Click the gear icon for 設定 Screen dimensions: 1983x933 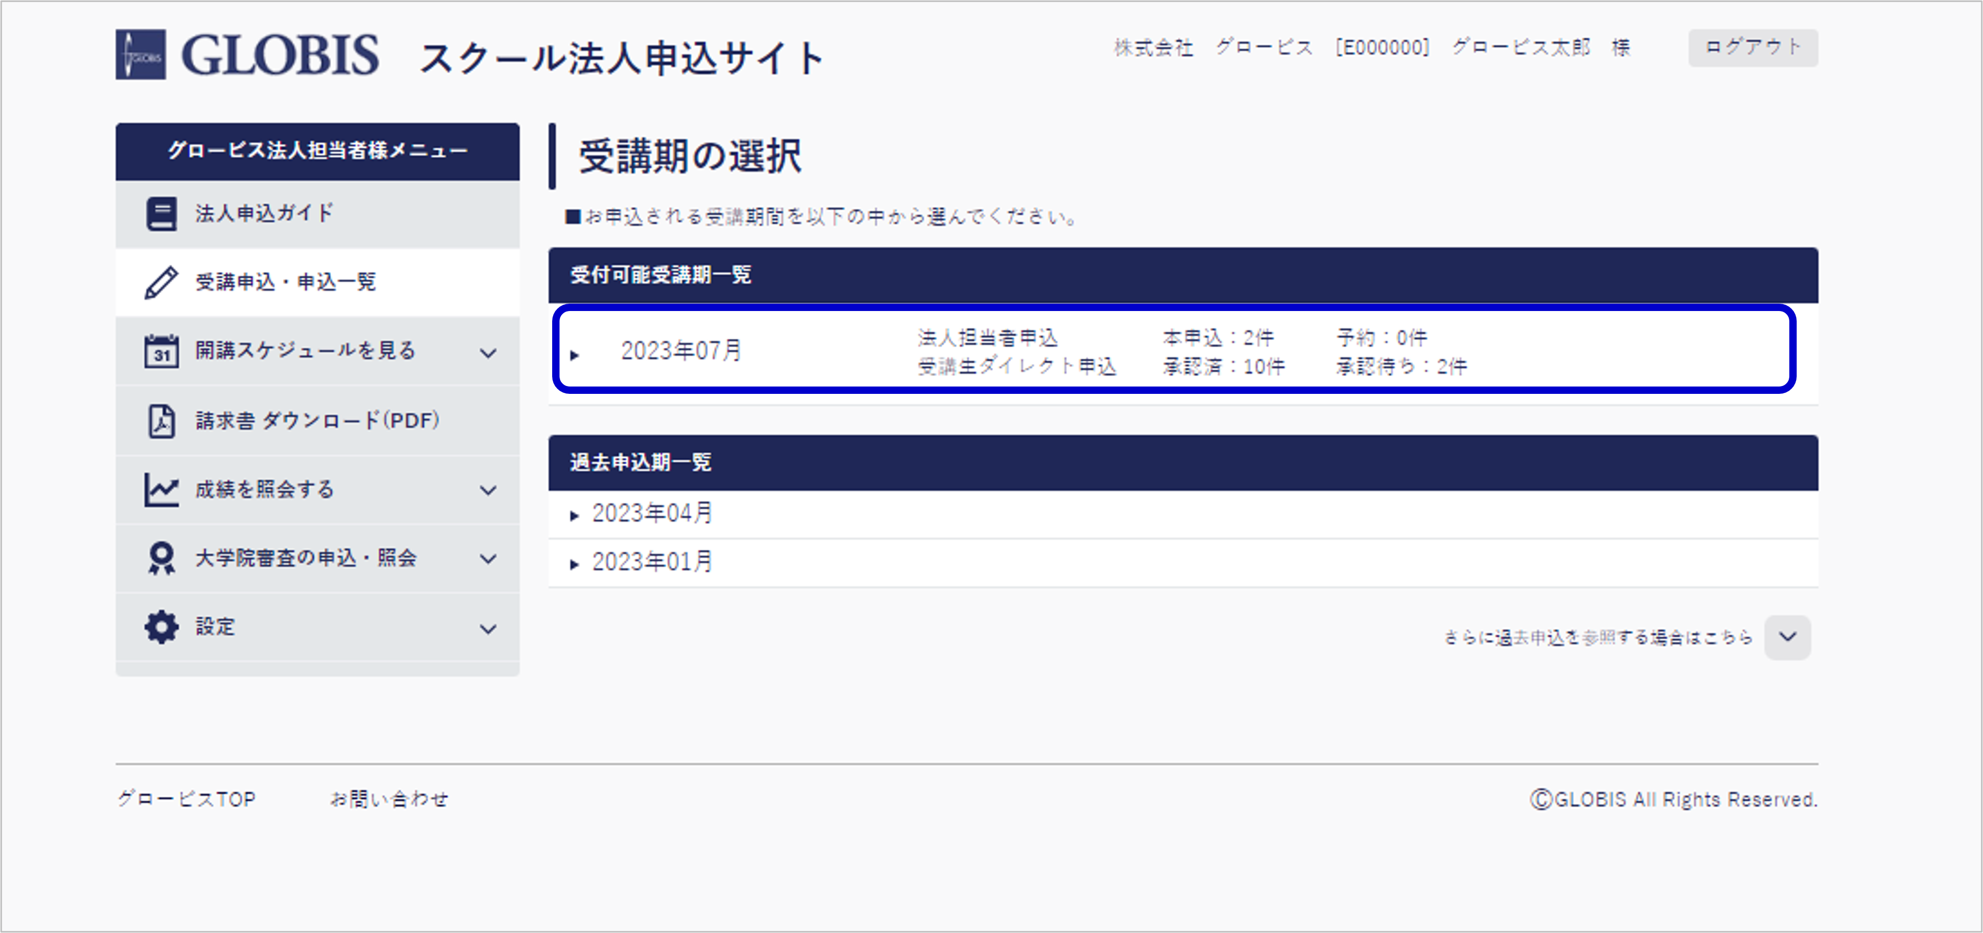(x=162, y=628)
